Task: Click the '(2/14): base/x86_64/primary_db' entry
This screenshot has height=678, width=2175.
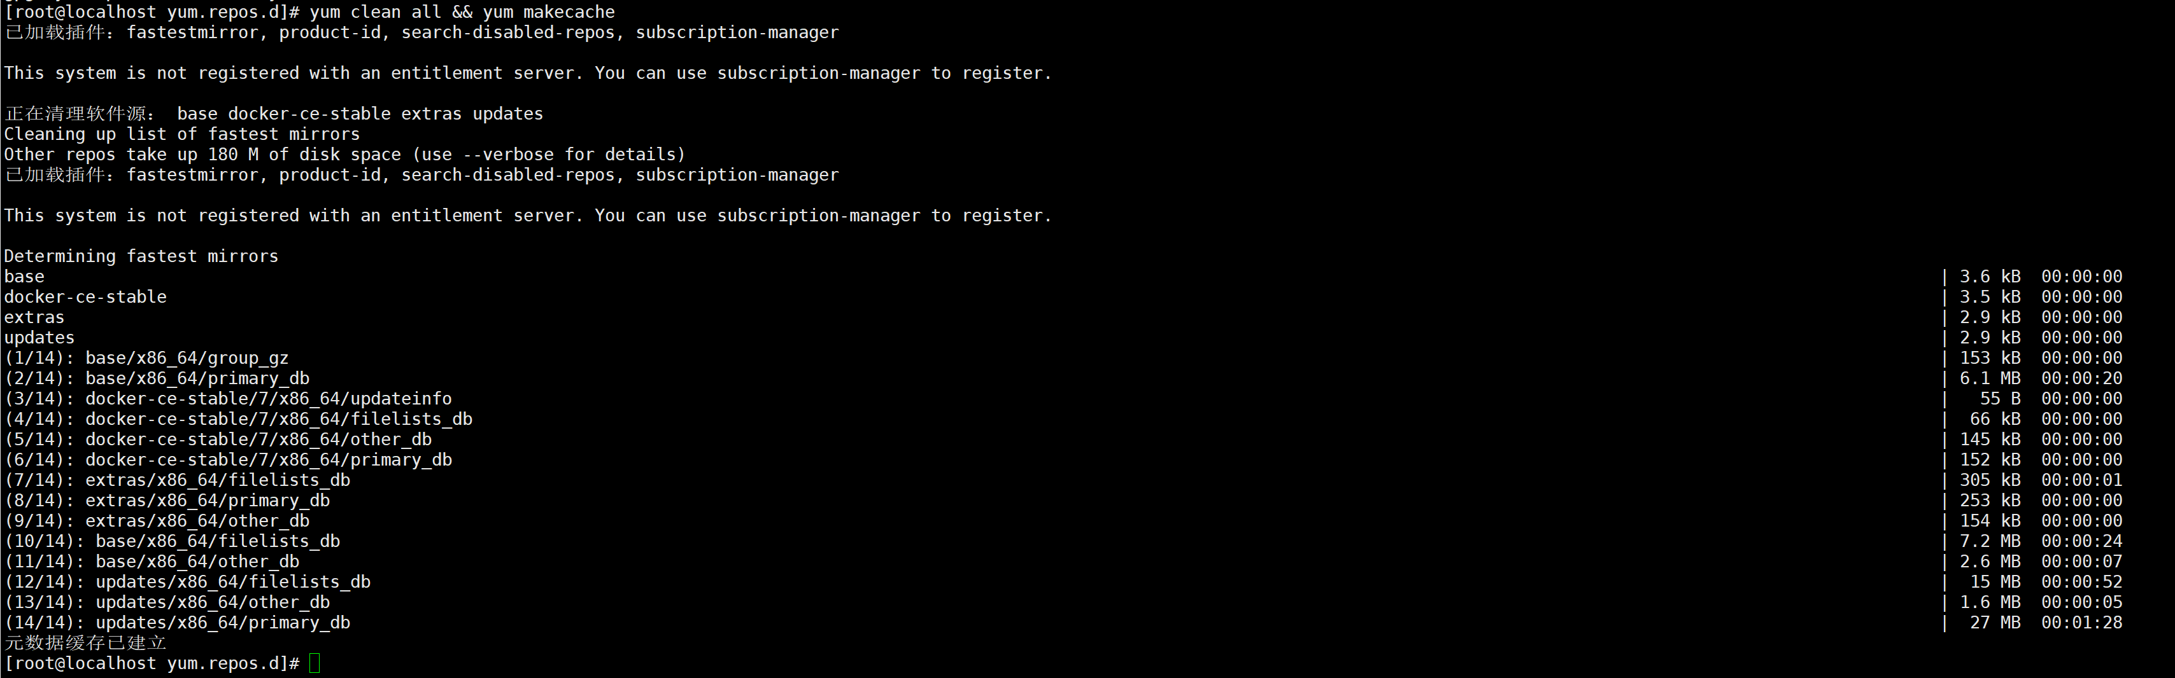Action: (157, 378)
